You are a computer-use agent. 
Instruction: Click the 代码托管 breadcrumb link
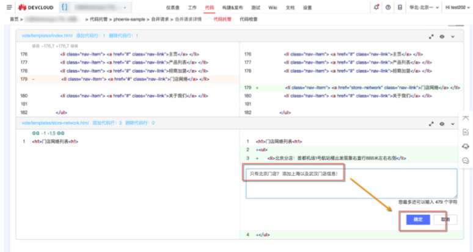98,19
